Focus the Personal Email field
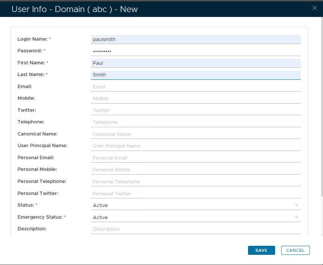Screen dimensions: 323x265 click(195, 158)
